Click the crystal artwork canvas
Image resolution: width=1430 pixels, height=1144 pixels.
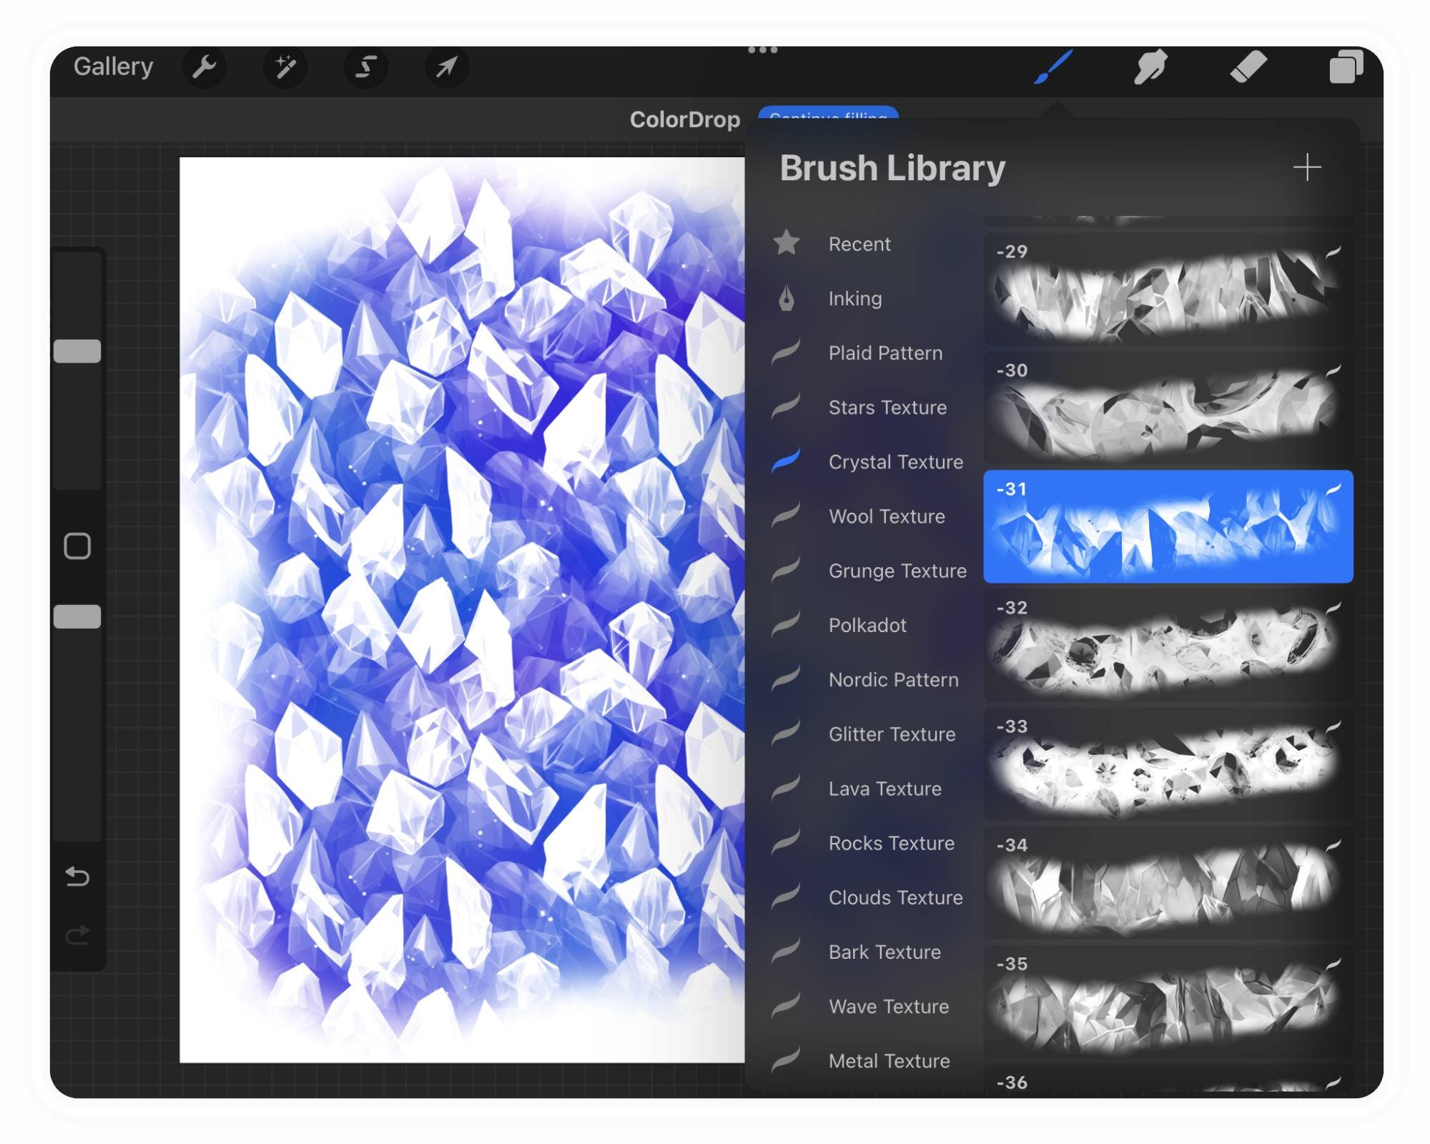click(462, 610)
